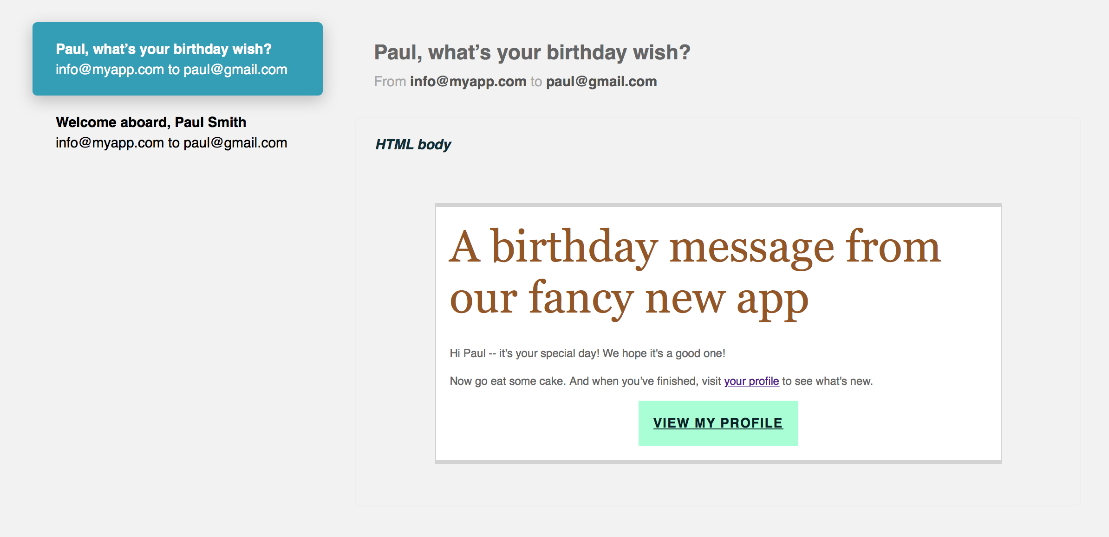The image size is (1109, 537).
Task: Click the word 'to' between header addresses
Action: click(x=536, y=82)
